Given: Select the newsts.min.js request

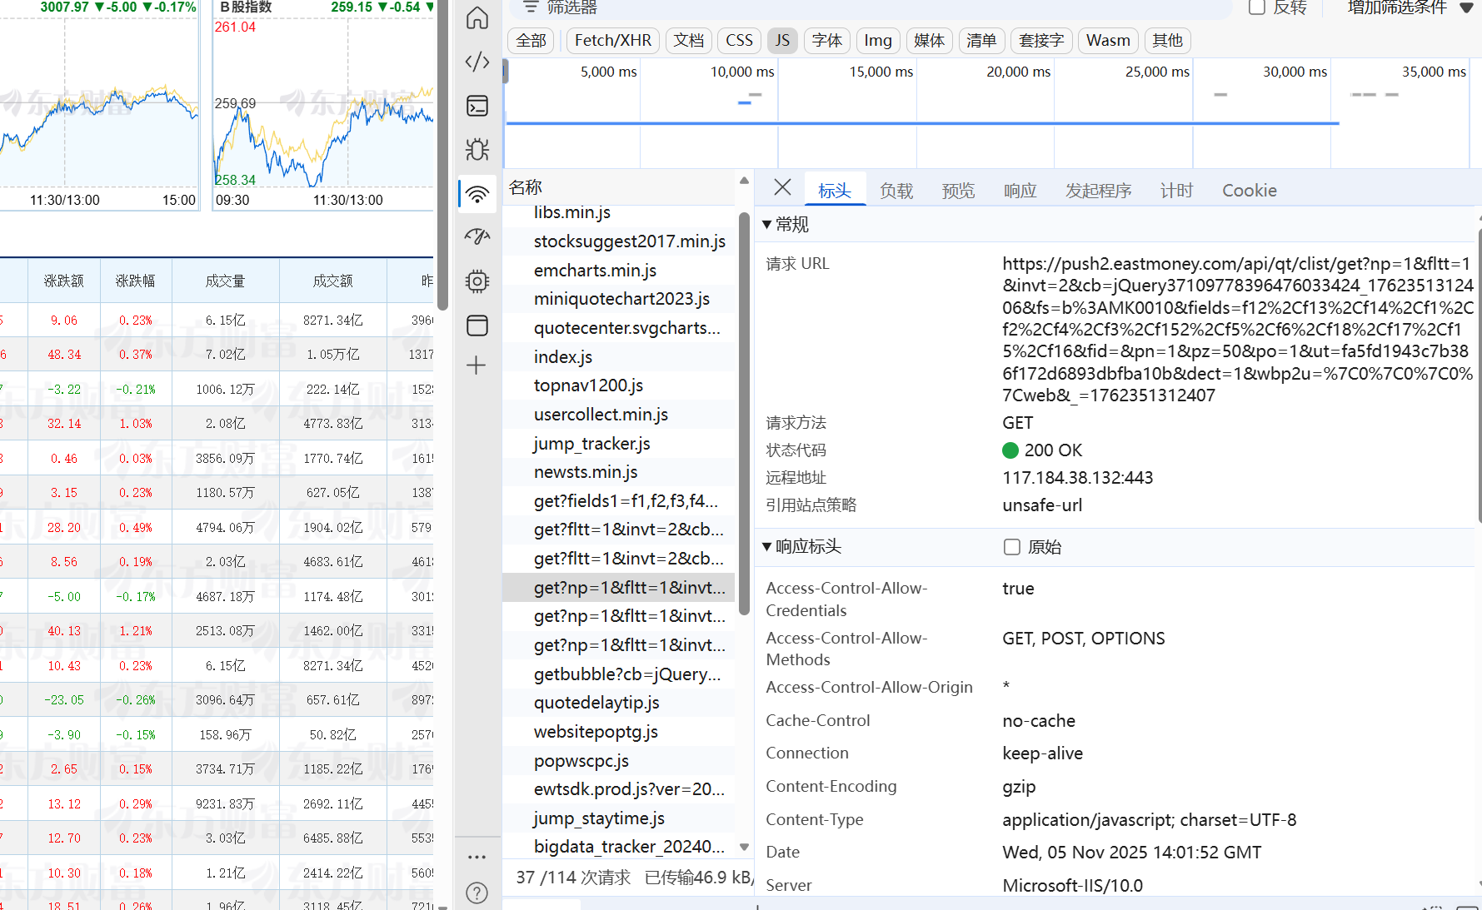Looking at the screenshot, I should click(x=619, y=472).
